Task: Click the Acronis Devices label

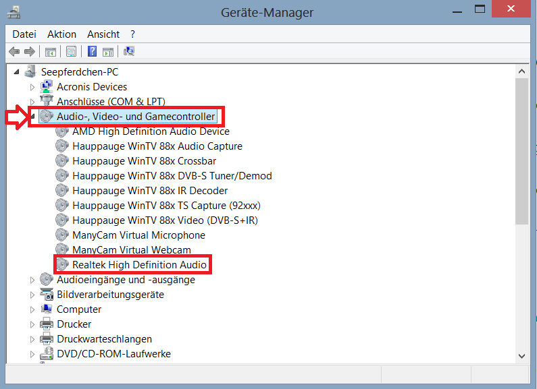Action: 92,87
